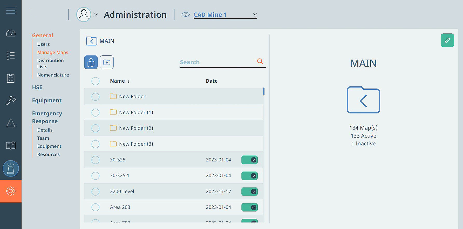Sort by the Date column header
This screenshot has height=229, width=463.
pyautogui.click(x=212, y=81)
